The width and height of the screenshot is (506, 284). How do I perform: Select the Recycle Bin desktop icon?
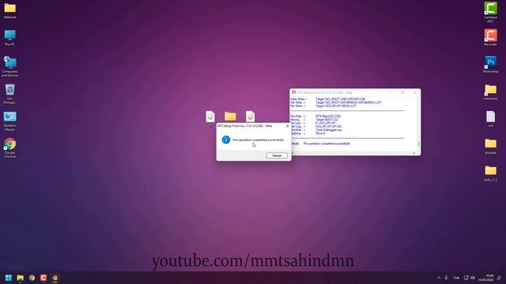(x=9, y=94)
